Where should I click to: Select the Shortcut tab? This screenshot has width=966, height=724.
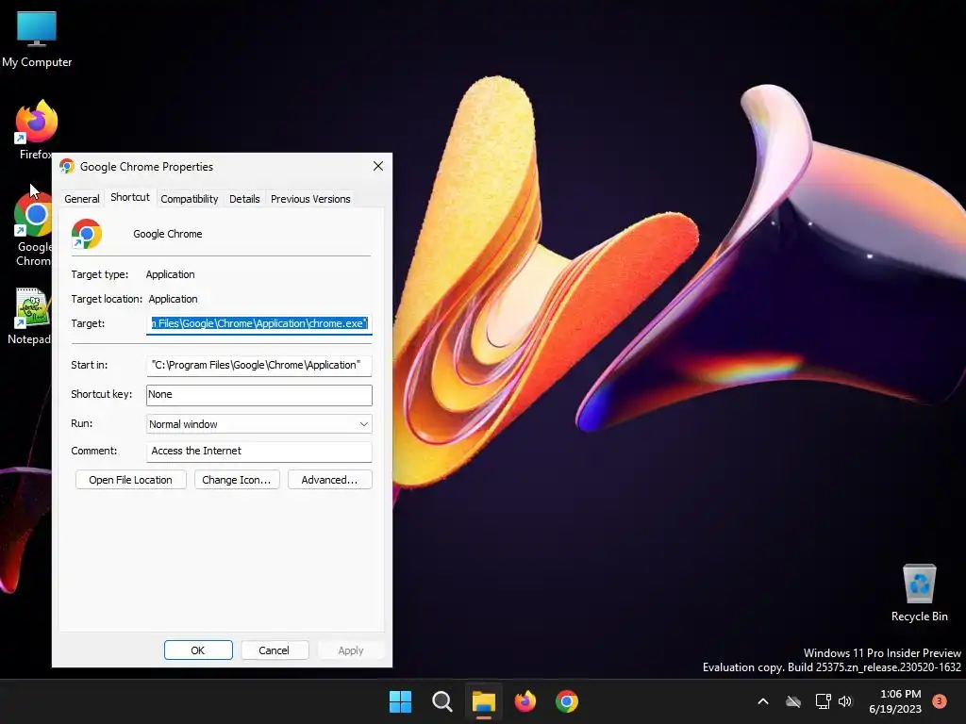pyautogui.click(x=130, y=197)
